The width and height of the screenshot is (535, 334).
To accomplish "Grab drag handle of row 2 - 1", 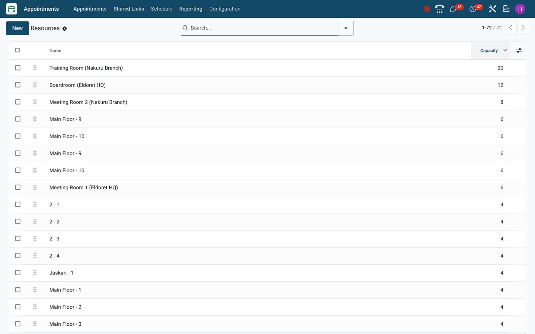I will tap(35, 204).
